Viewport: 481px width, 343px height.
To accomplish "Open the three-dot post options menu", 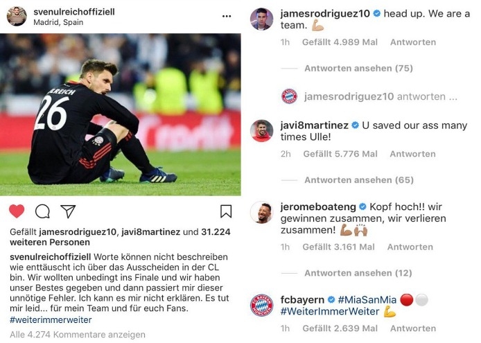I will (x=227, y=15).
